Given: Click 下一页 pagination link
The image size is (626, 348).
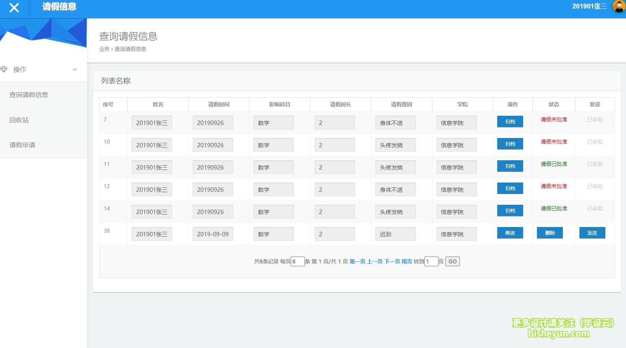Looking at the screenshot, I should click(x=392, y=261).
